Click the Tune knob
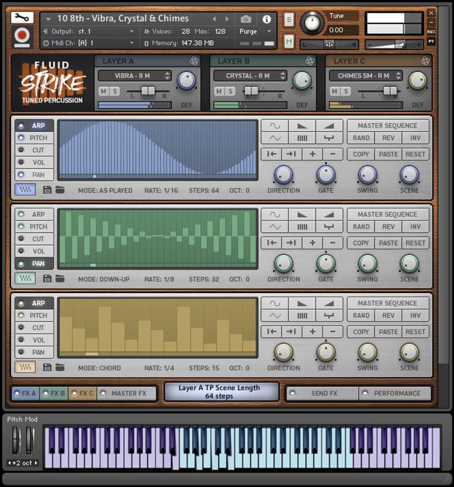 click(312, 23)
